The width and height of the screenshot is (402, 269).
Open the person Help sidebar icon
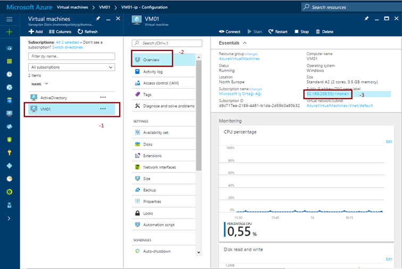9,205
